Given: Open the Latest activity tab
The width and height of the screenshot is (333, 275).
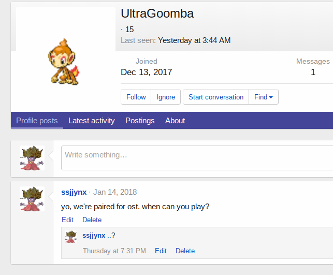Looking at the screenshot, I should tap(92, 121).
